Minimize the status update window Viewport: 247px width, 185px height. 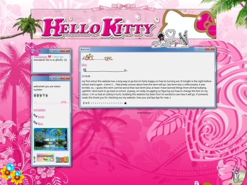click(52, 51)
